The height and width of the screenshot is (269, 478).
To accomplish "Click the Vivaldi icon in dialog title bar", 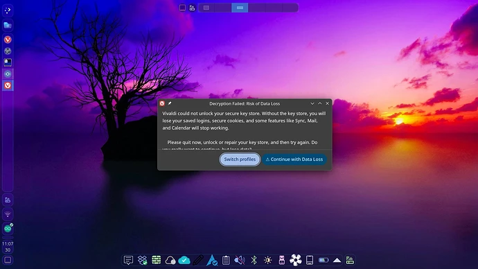I will click(162, 103).
